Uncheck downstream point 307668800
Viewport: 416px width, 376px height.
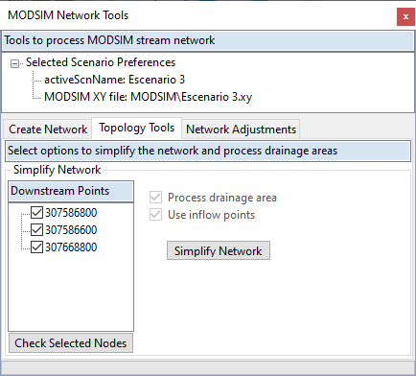point(36,247)
